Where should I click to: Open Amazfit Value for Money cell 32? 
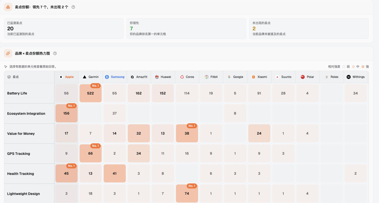(x=139, y=133)
